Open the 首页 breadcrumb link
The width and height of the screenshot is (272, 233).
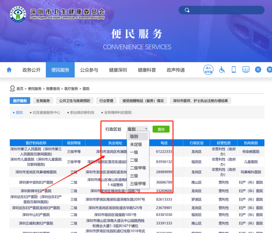(x=20, y=88)
